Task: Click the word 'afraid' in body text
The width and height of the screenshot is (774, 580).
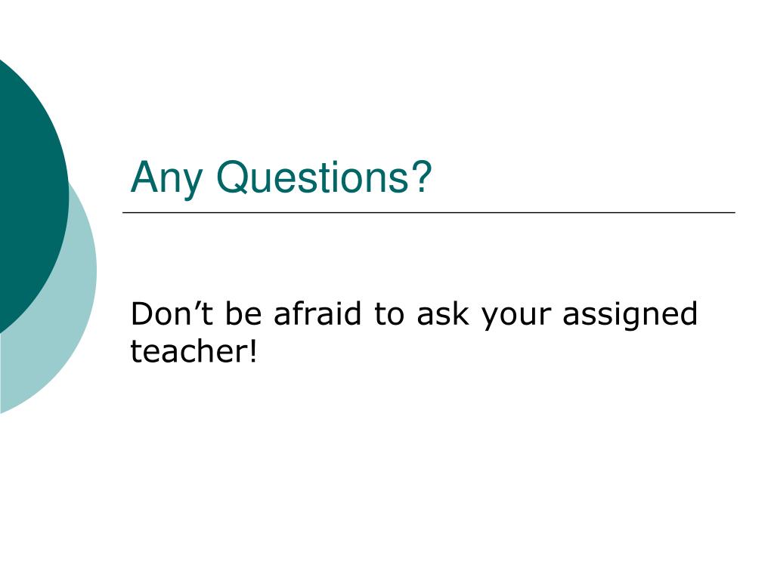Action: (x=317, y=313)
